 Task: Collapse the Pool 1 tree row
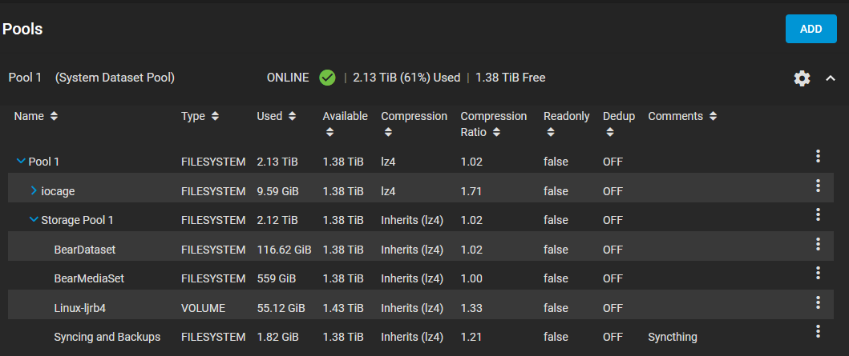[x=21, y=162]
